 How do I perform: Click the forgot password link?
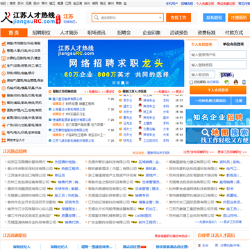(x=212, y=82)
